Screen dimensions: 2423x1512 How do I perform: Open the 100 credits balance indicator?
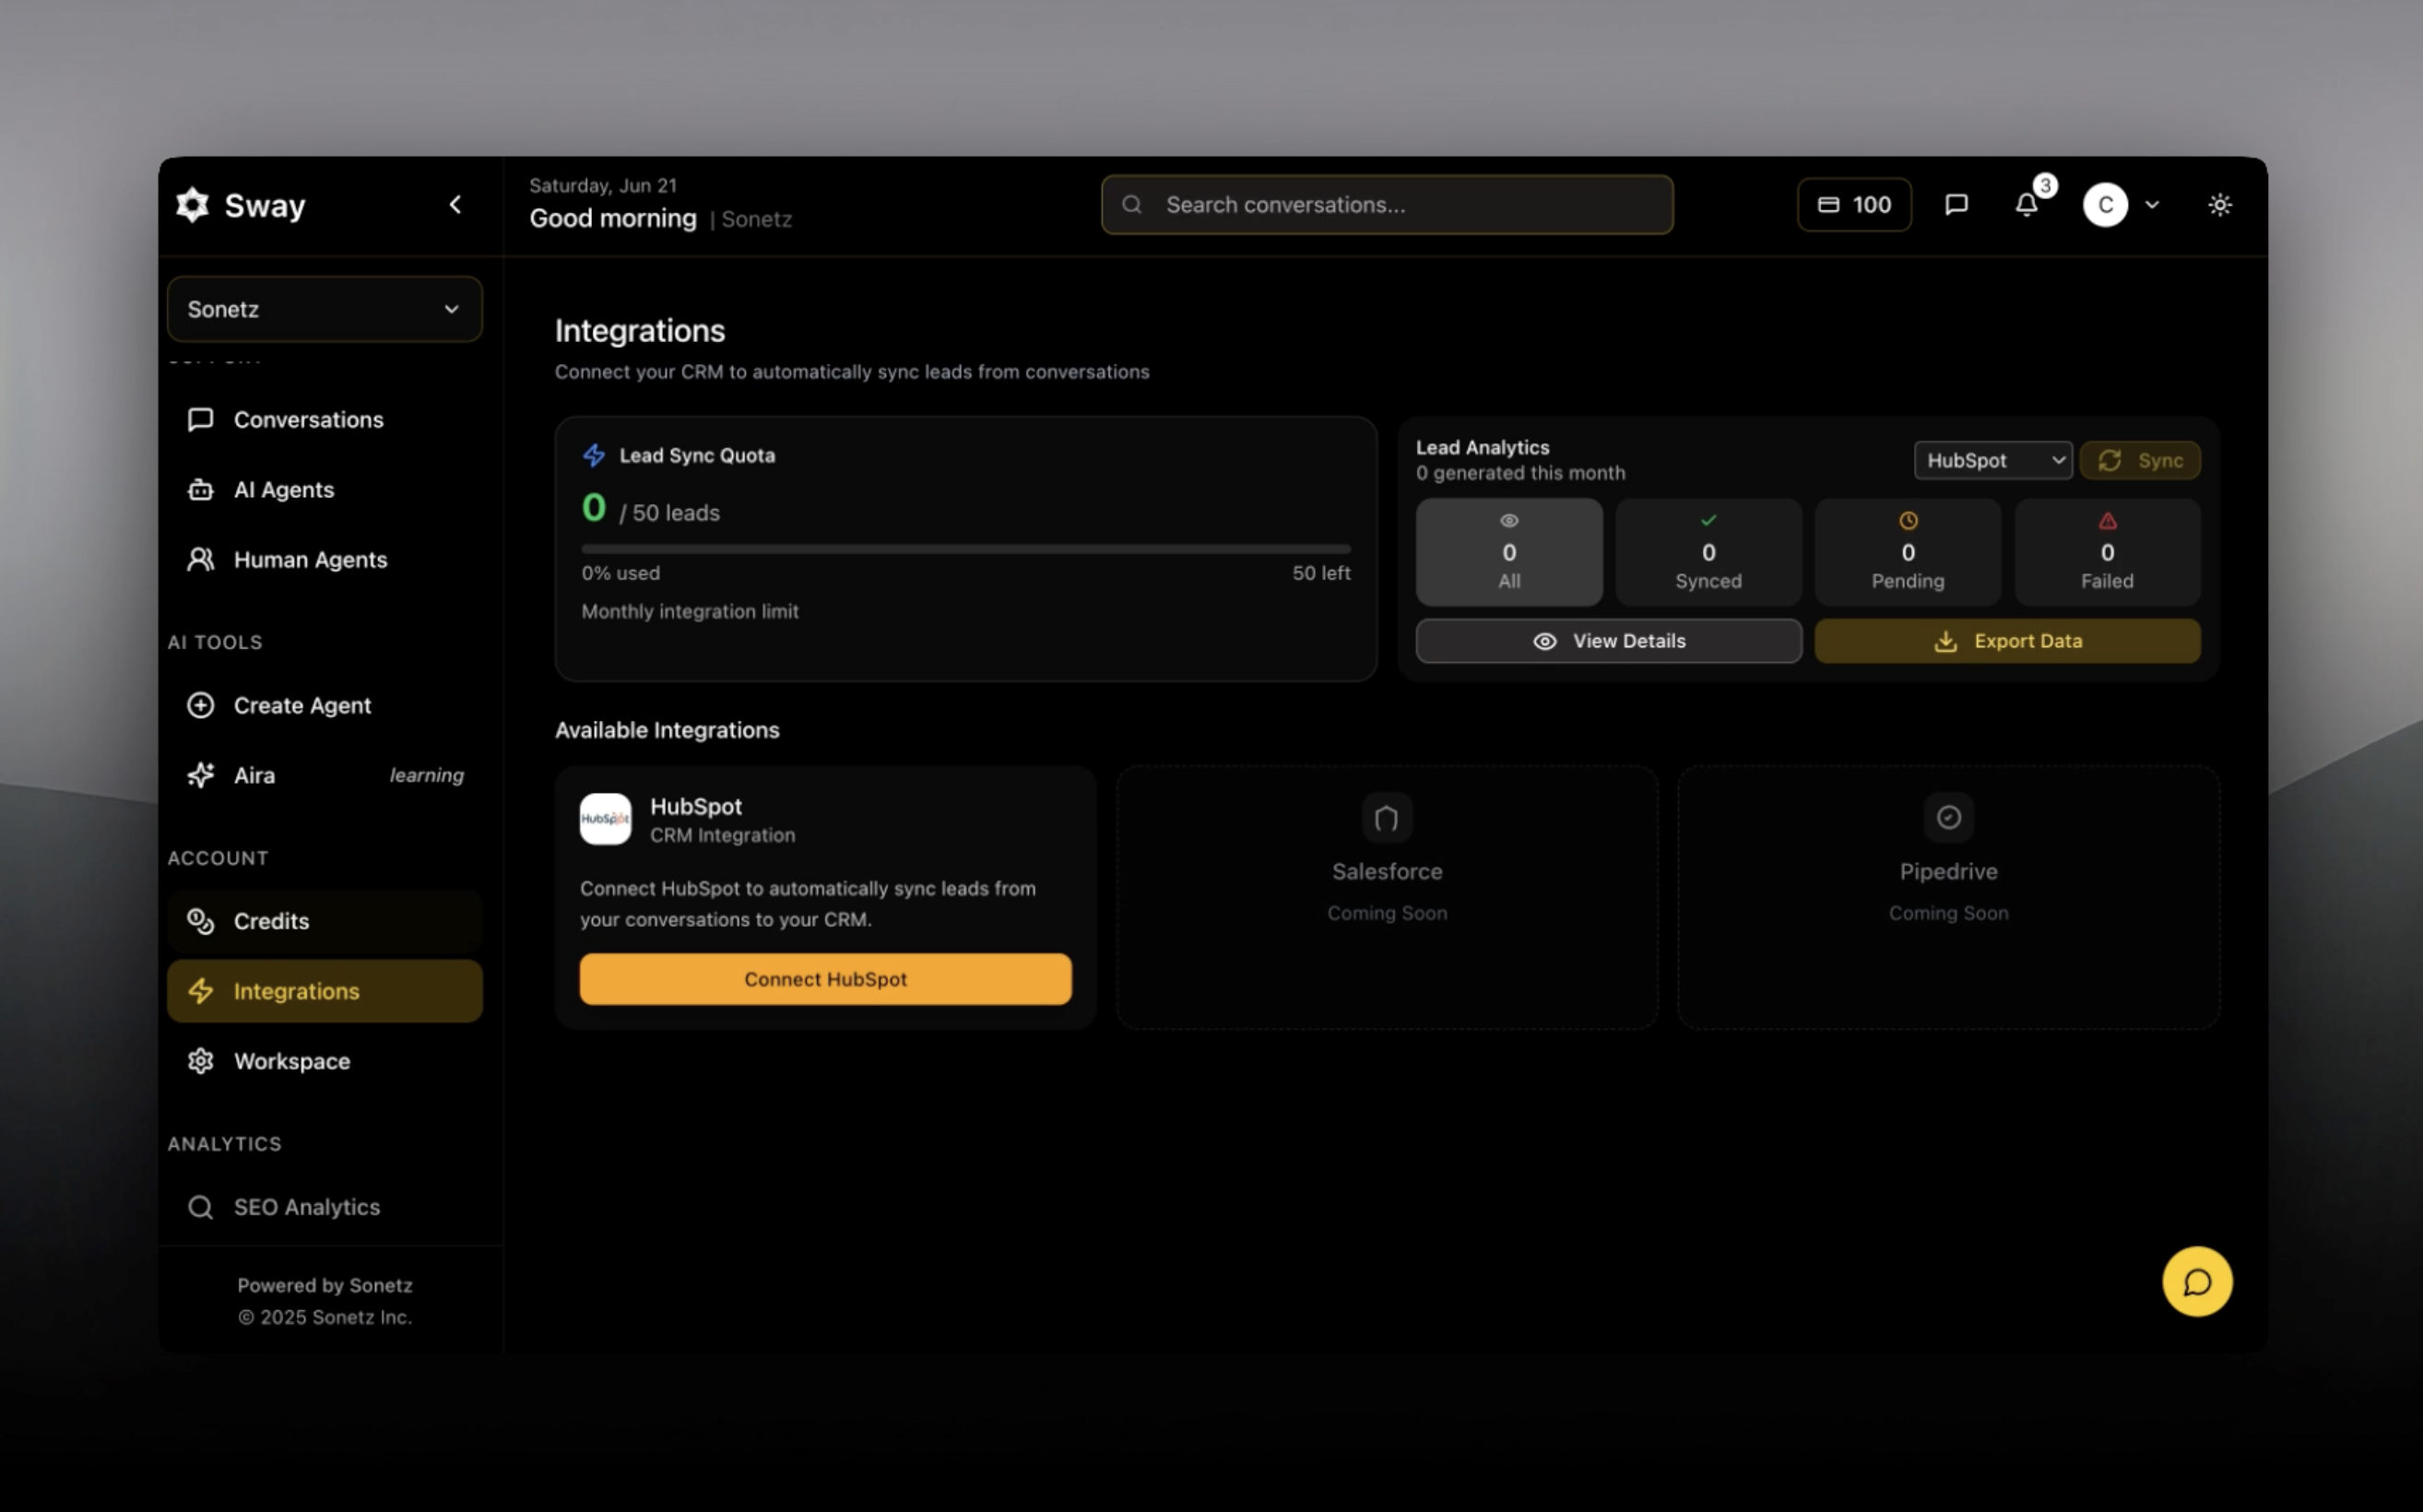[x=1853, y=205]
